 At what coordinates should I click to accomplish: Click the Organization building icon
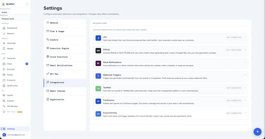click(48, 99)
